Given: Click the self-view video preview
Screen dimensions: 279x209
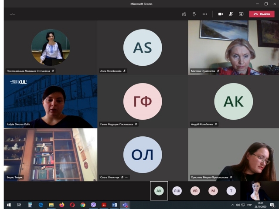Looking at the screenshot, I should click(260, 191).
